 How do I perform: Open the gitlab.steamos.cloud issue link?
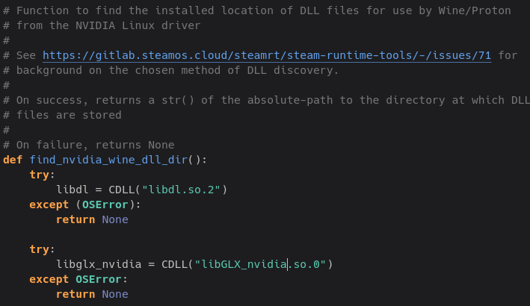(x=267, y=55)
